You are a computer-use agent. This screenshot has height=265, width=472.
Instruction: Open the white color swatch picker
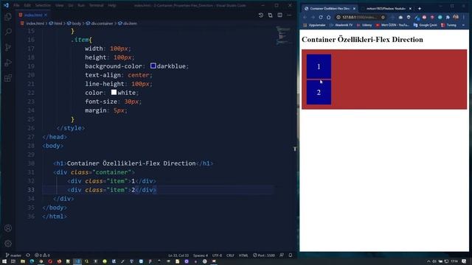tap(114, 92)
